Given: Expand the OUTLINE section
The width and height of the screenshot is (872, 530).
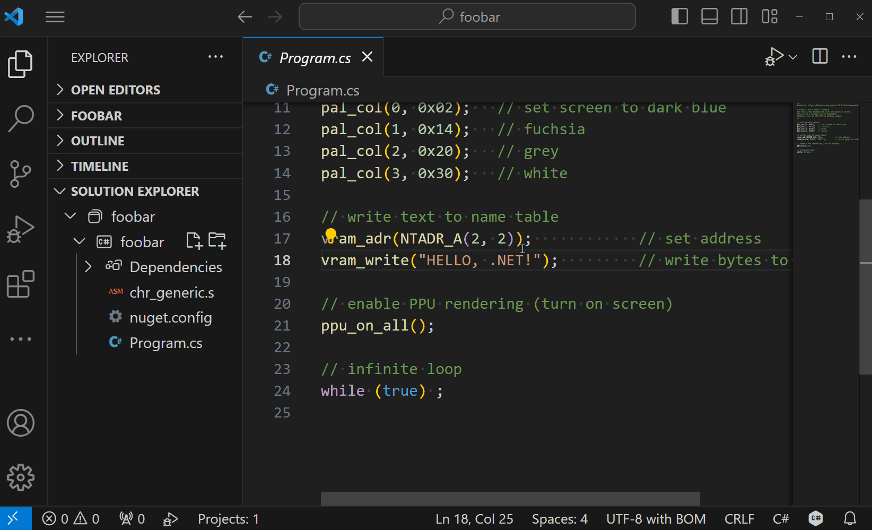Looking at the screenshot, I should click(145, 141).
